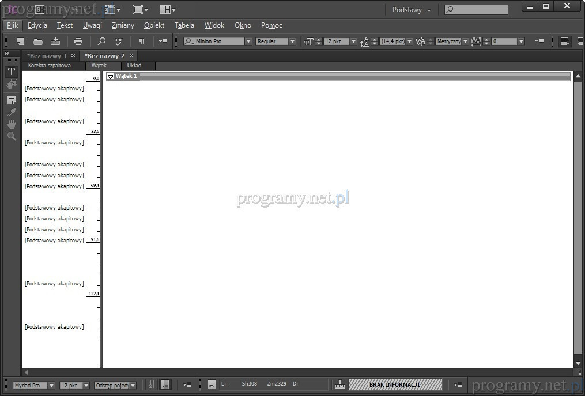Open the Tabela menu
The image size is (585, 396).
tap(184, 25)
